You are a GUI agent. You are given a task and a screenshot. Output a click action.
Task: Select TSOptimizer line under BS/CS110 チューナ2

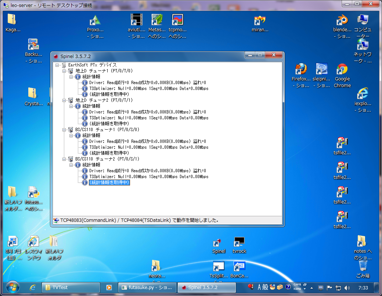[148, 177]
